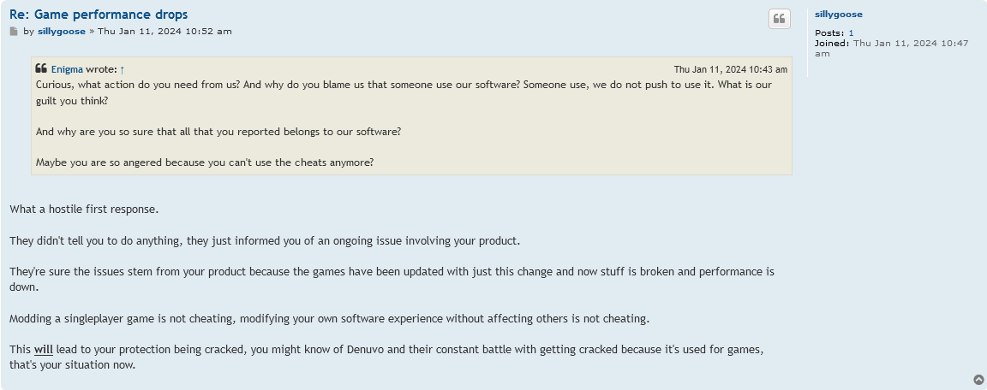987x390 pixels.
Task: Click the sentence mentioning Denuvo
Action: (386, 357)
